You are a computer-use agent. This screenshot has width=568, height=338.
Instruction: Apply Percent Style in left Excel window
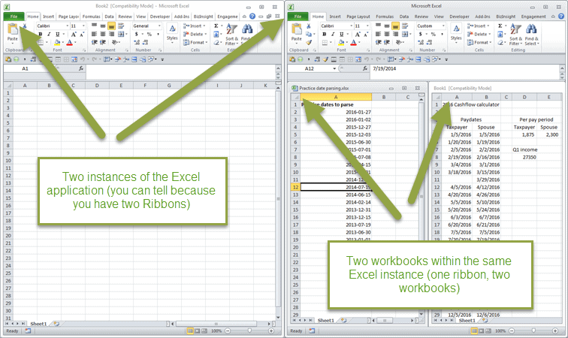pyautogui.click(x=149, y=34)
